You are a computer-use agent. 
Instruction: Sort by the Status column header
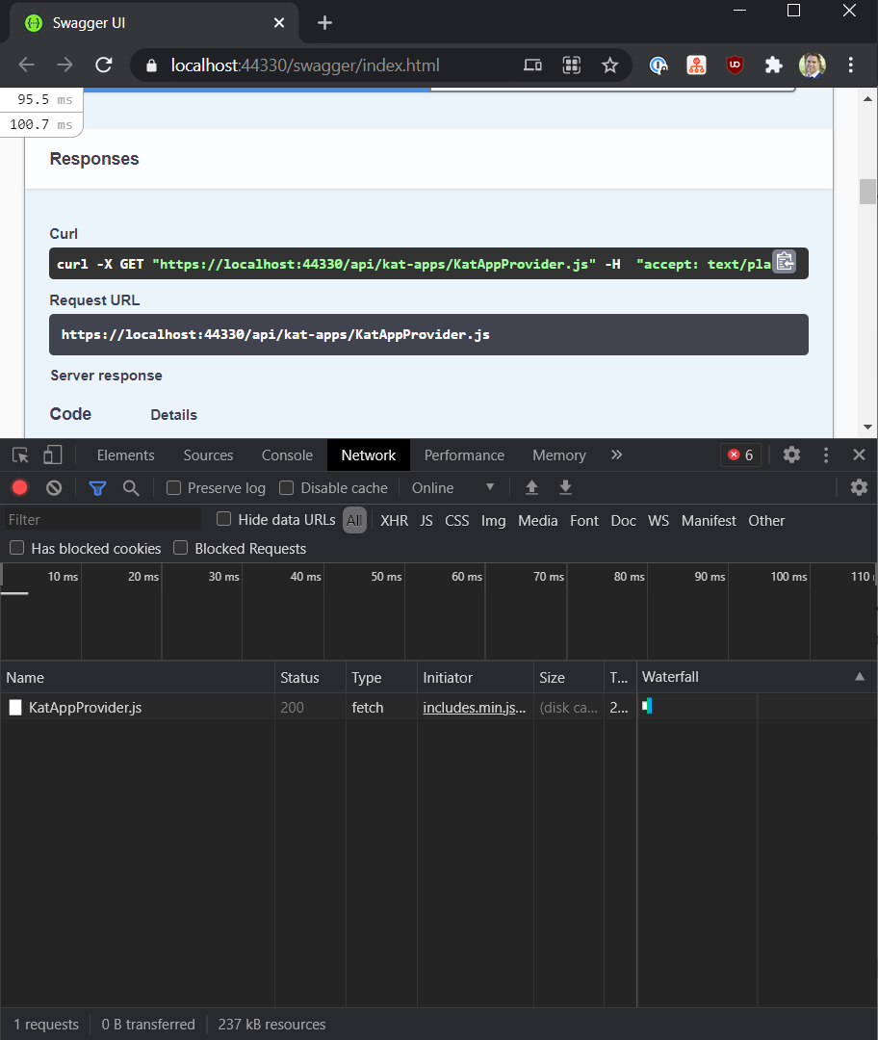click(310, 678)
